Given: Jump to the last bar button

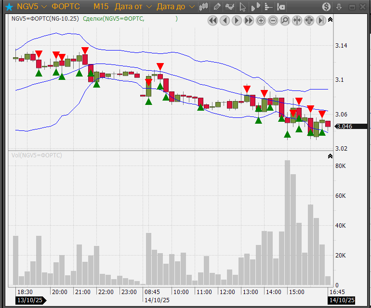Looking at the screenshot, I should click(x=321, y=21).
